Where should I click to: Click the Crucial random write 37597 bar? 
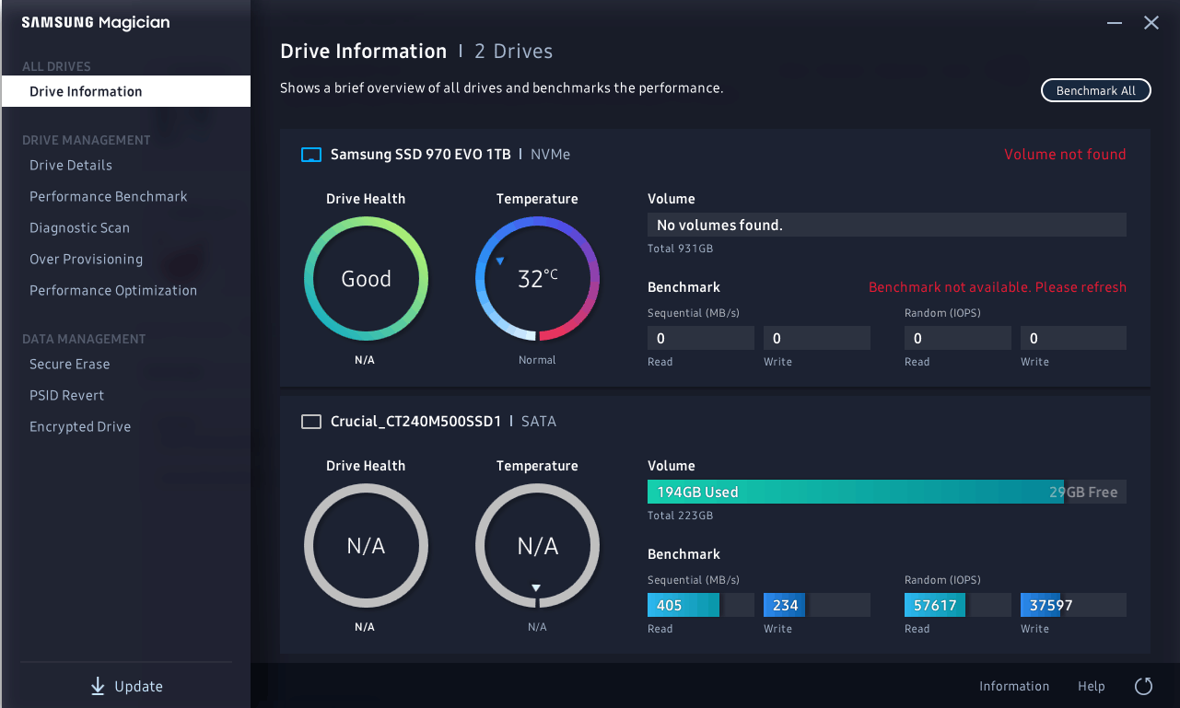coord(1073,605)
